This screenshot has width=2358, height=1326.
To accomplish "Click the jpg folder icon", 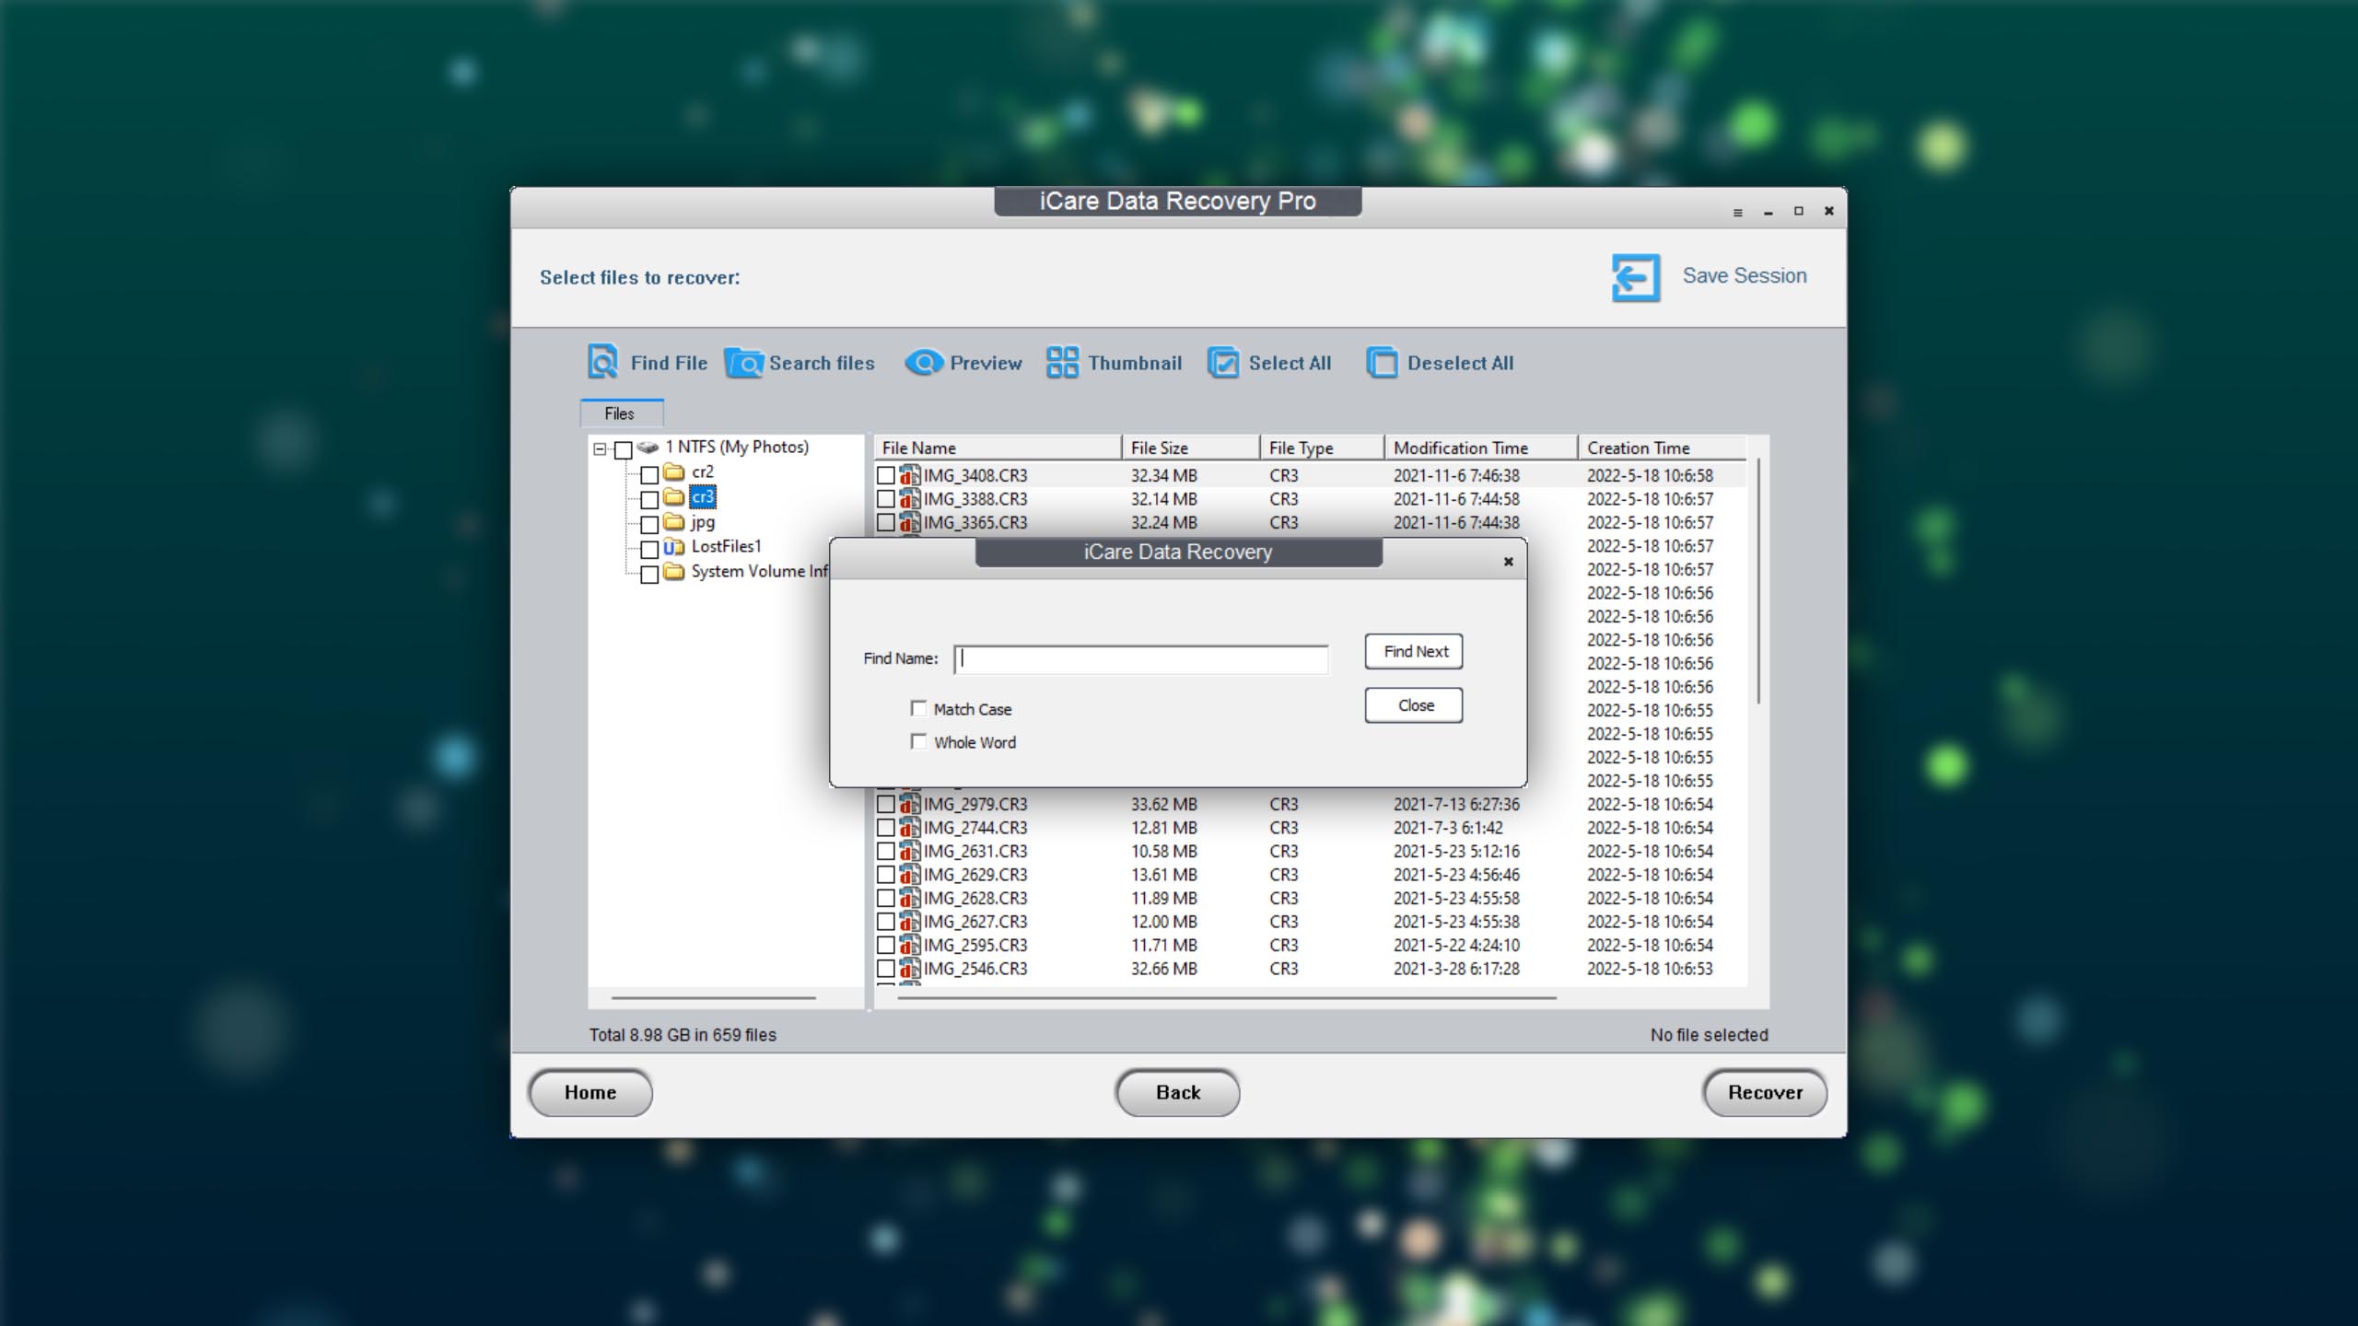I will click(x=674, y=522).
